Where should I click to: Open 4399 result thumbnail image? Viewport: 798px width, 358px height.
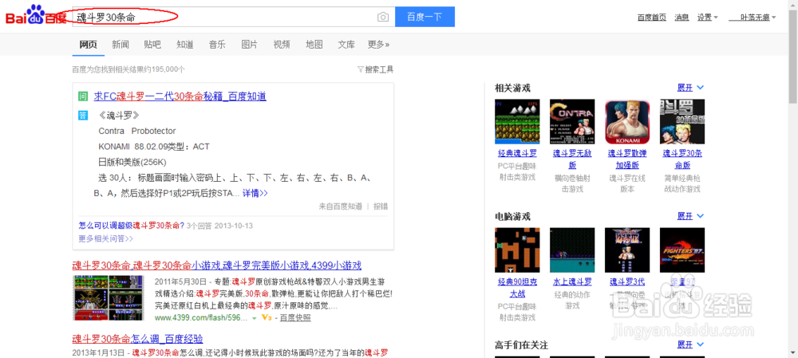[109, 298]
